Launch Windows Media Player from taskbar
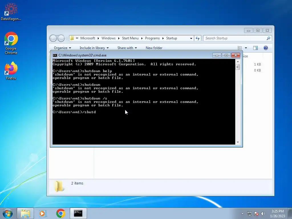The width and height of the screenshot is (292, 219). pyautogui.click(x=42, y=213)
